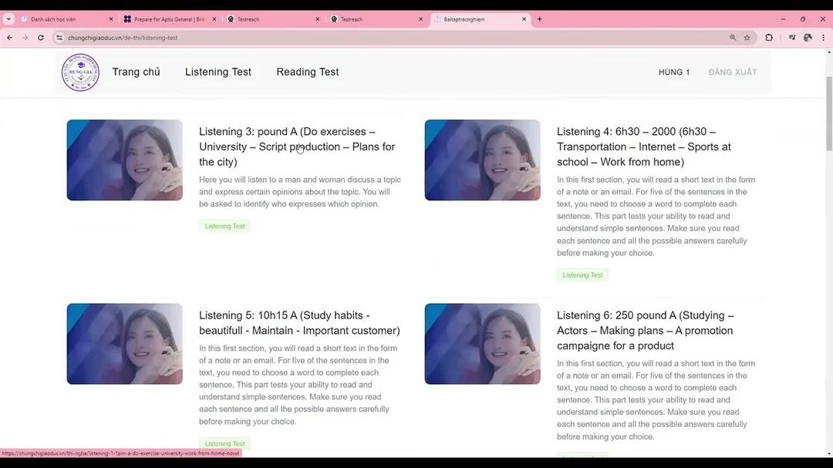Image resolution: width=833 pixels, height=468 pixels.
Task: Click the Listening 4 description paragraph
Action: (656, 216)
